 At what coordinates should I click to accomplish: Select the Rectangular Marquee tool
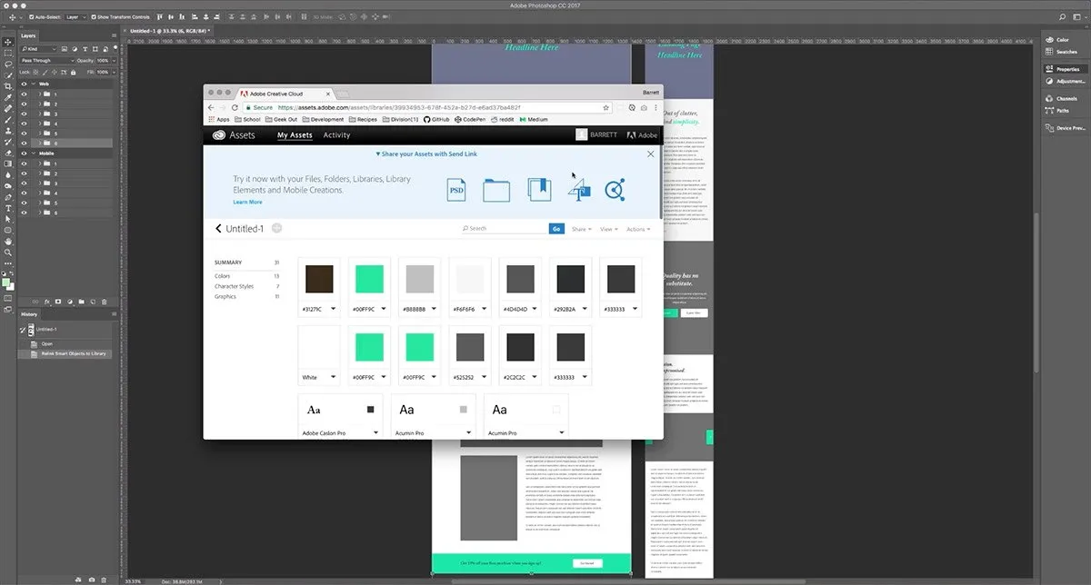pyautogui.click(x=8, y=54)
